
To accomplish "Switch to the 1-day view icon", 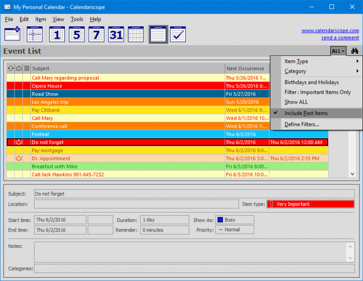I will [57, 35].
